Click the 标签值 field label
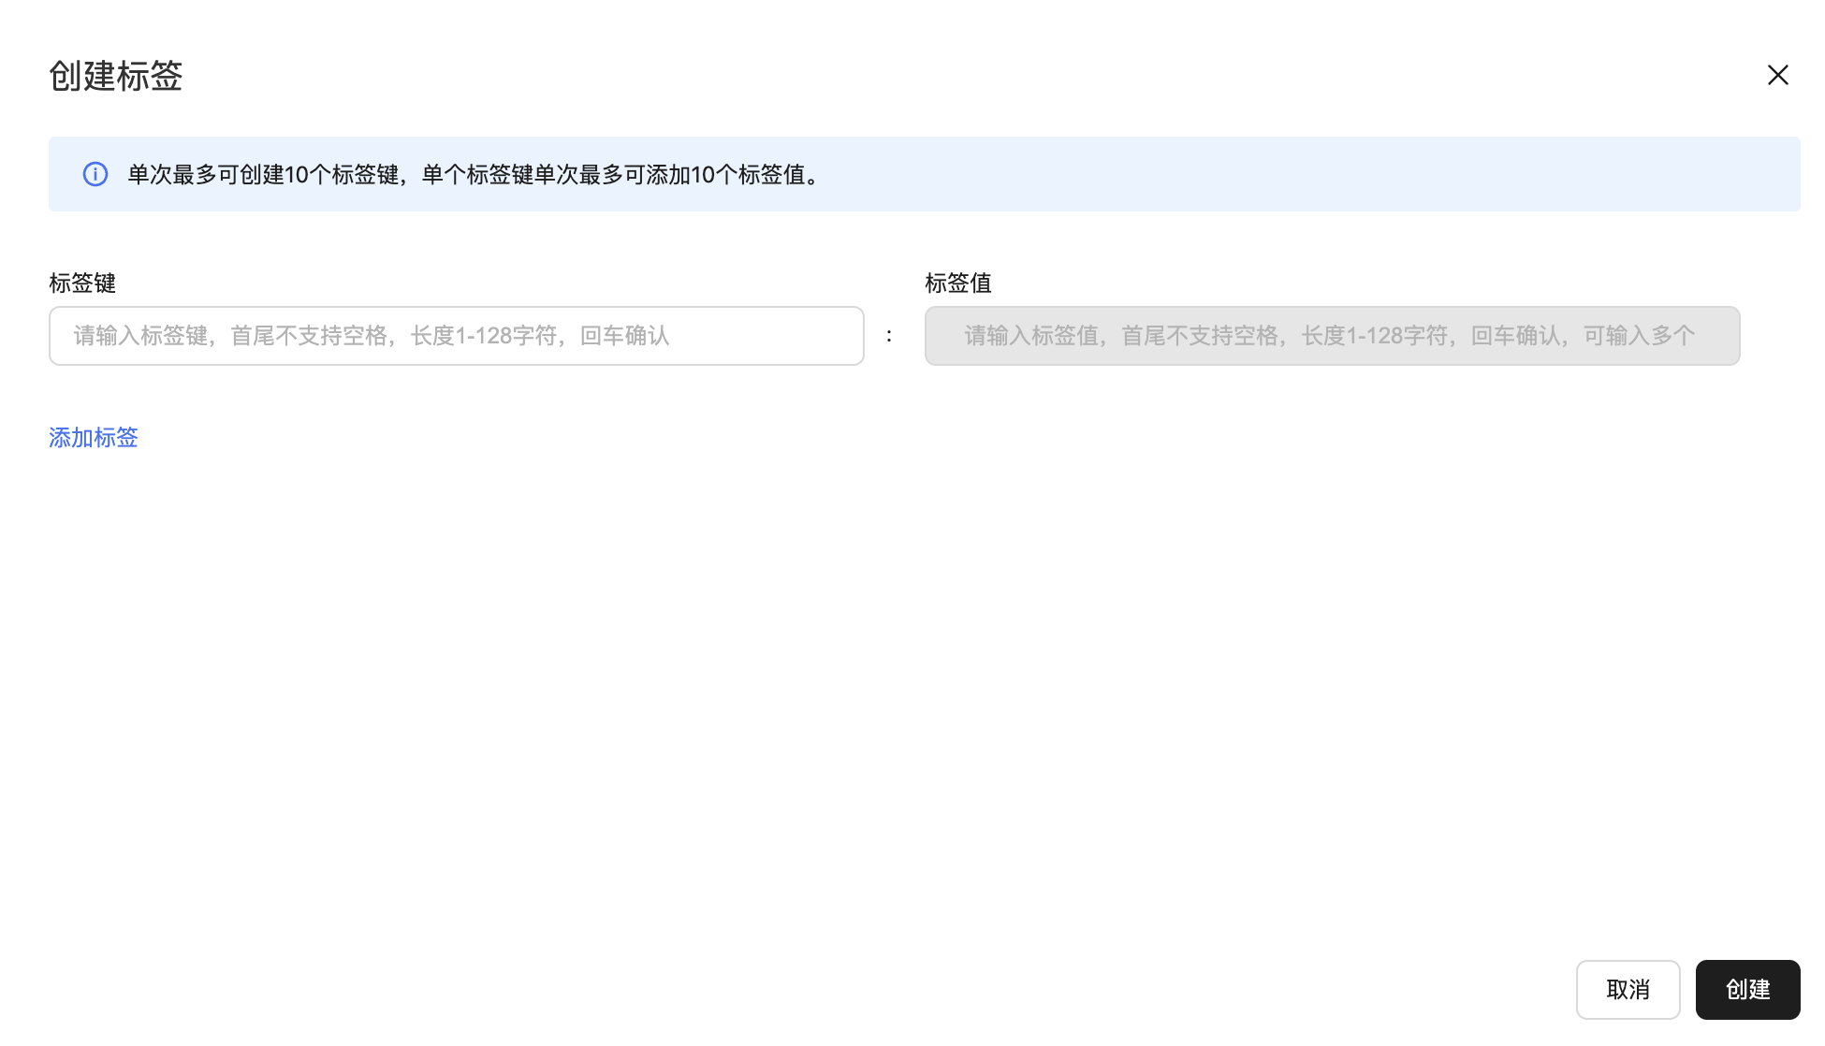This screenshot has width=1825, height=1046. pos(957,283)
